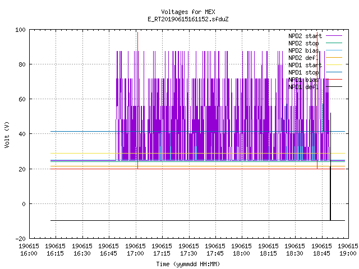This screenshot has height=269, width=359.
Task: Click the x-axis tick label 190615 17:30
Action: click(x=188, y=250)
